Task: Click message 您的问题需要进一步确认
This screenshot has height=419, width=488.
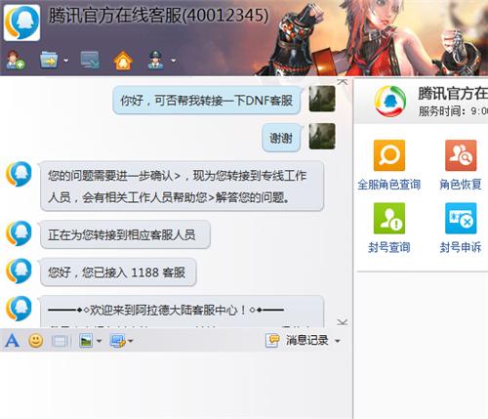Action: (182, 187)
